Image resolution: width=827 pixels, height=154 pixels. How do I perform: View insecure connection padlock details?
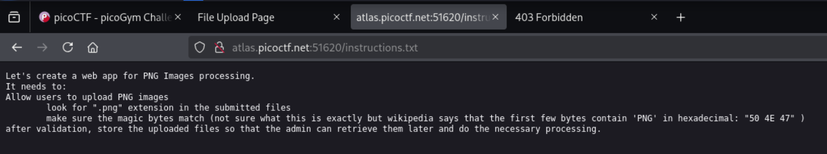point(219,47)
